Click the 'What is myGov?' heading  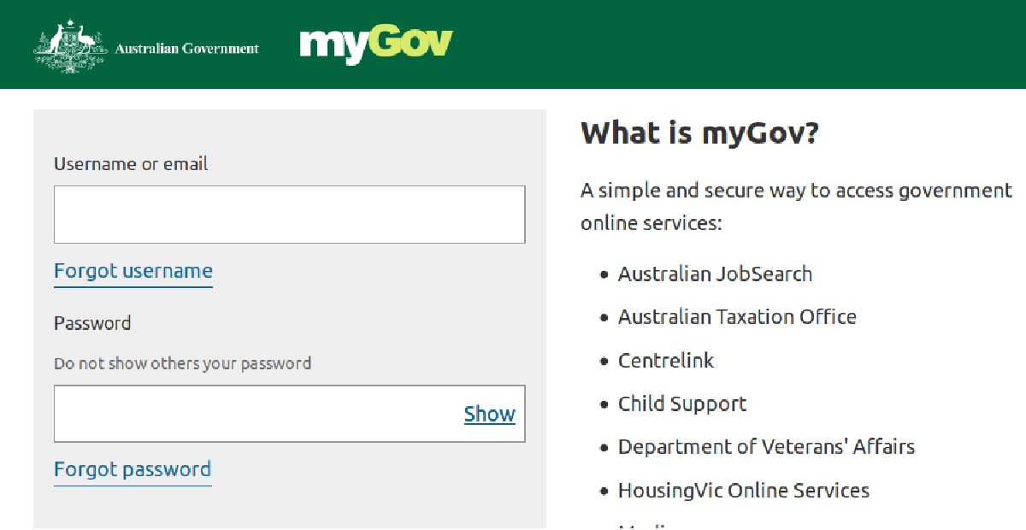[x=699, y=133]
